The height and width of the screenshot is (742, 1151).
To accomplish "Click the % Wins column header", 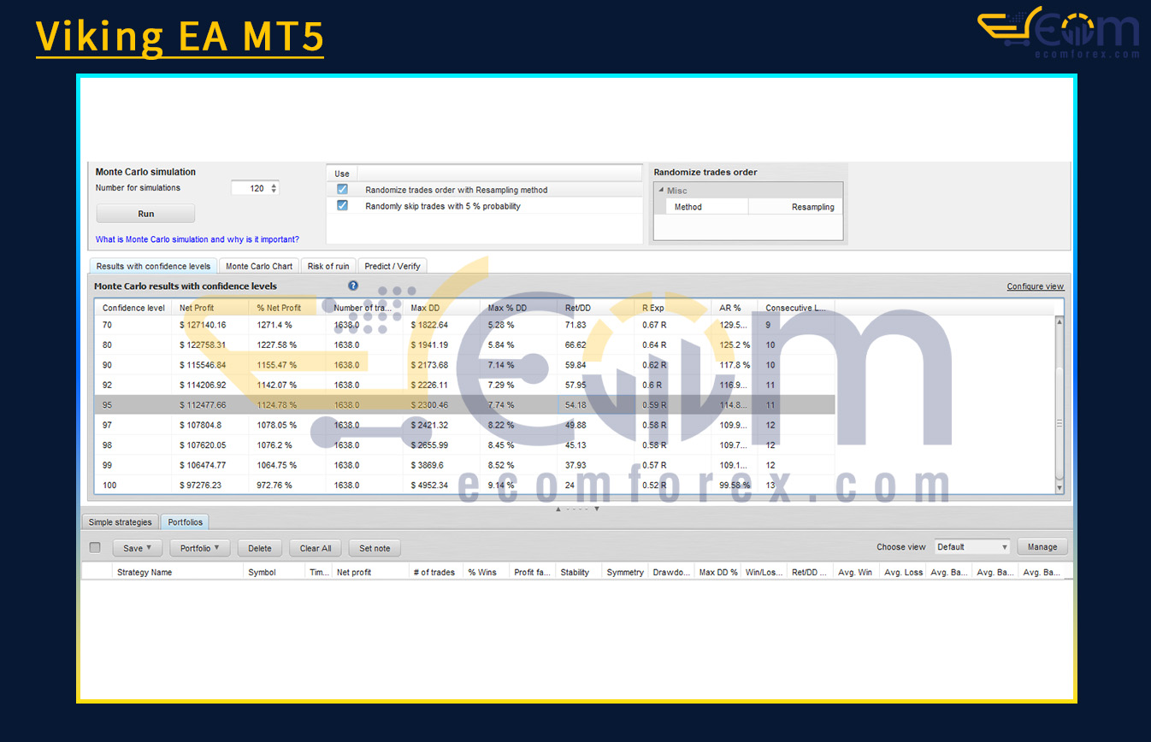I will [486, 572].
